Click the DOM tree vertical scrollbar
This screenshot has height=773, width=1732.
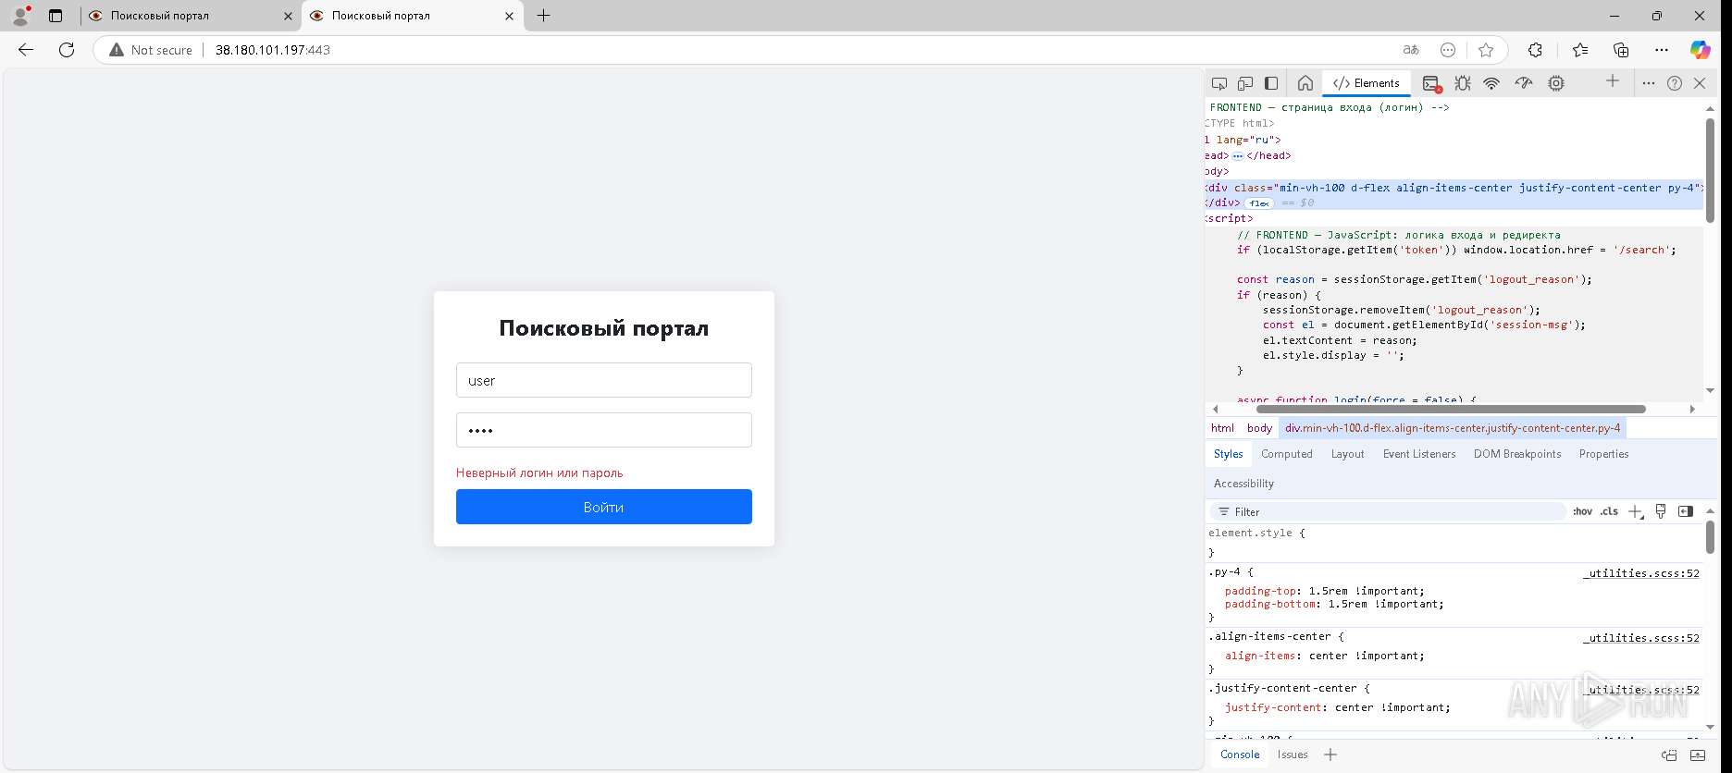(1710, 170)
